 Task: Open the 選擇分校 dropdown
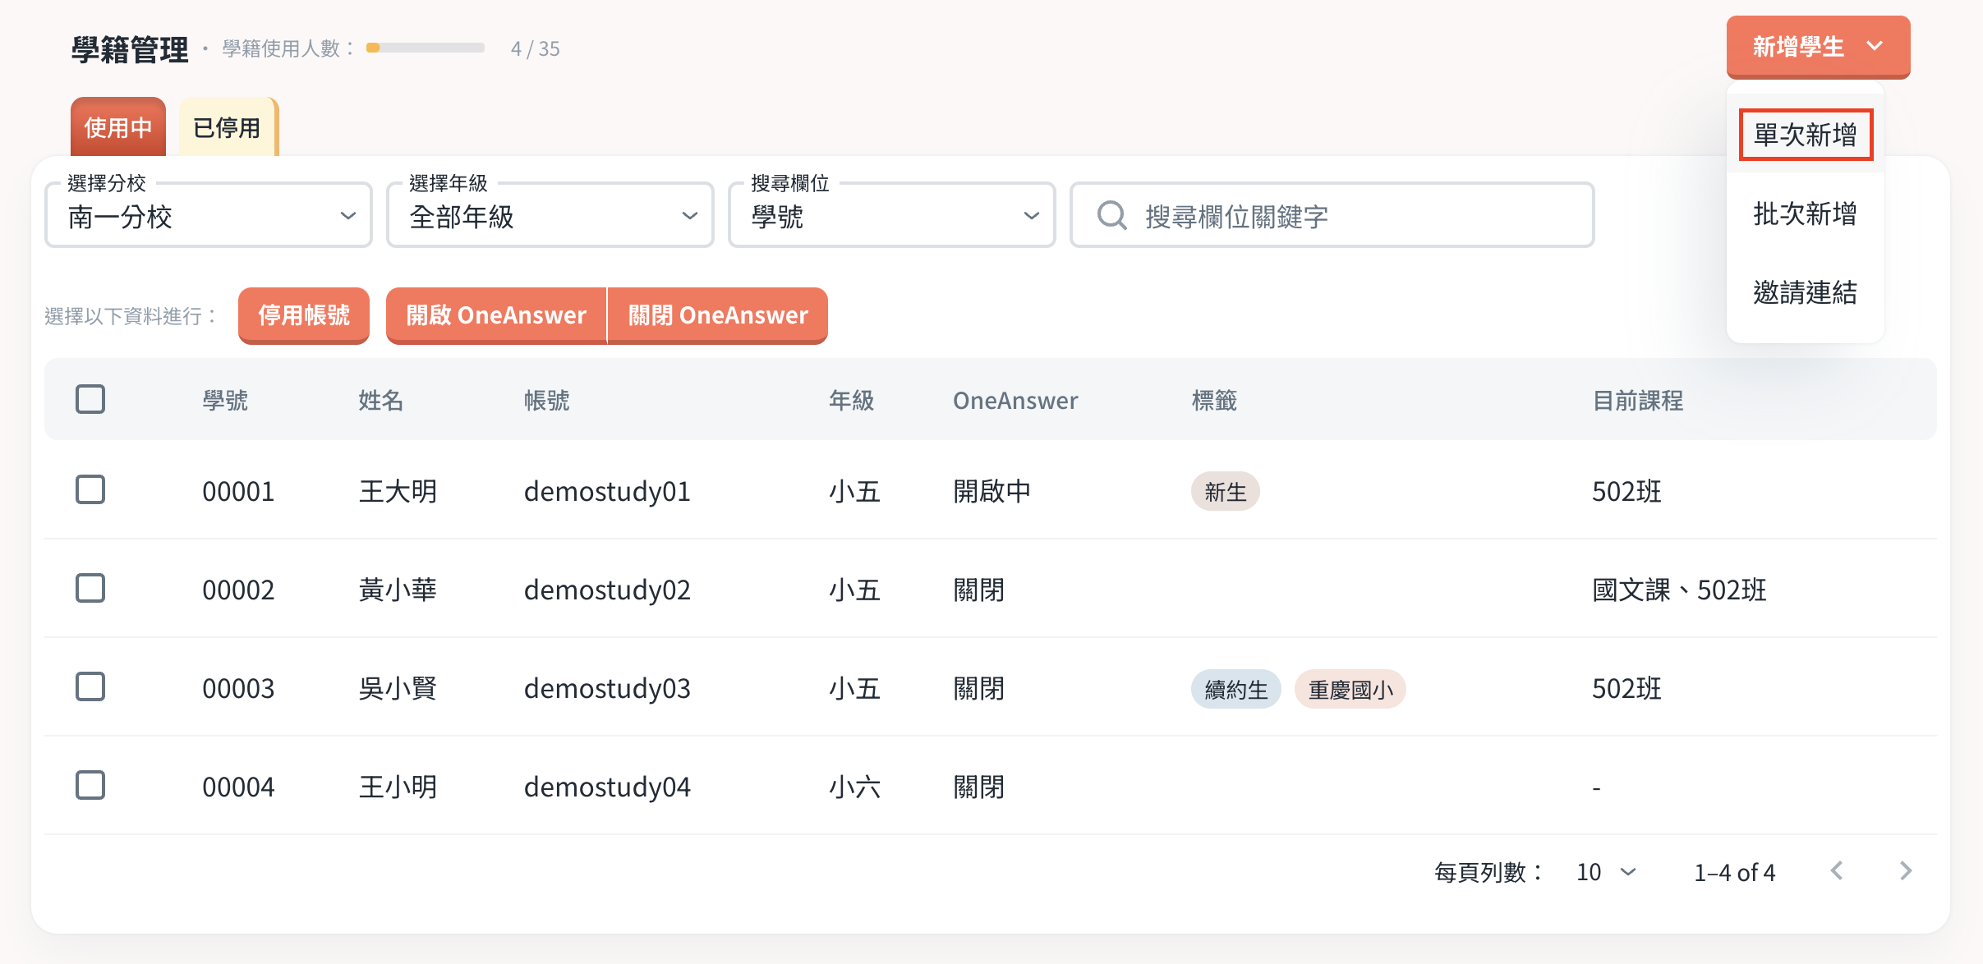tap(209, 216)
